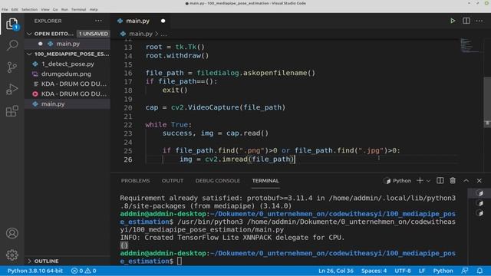Switch to the Output tab
Viewport: 491px width, 276px height.
point(173,181)
